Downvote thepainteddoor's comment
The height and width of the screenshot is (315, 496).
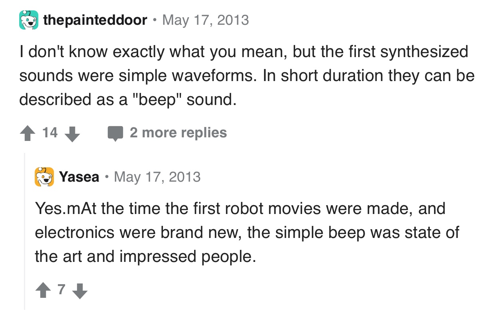72,133
